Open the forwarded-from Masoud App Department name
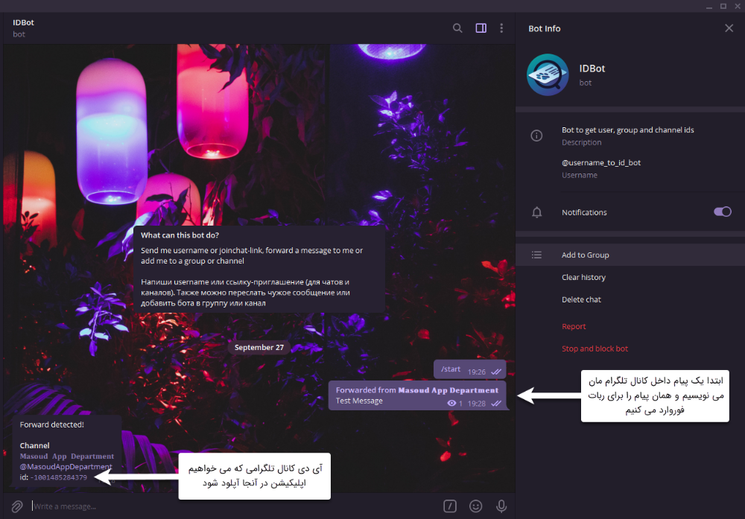The width and height of the screenshot is (745, 519). coord(448,390)
